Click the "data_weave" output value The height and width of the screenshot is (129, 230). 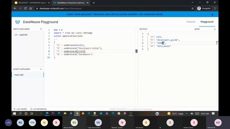click(164, 46)
